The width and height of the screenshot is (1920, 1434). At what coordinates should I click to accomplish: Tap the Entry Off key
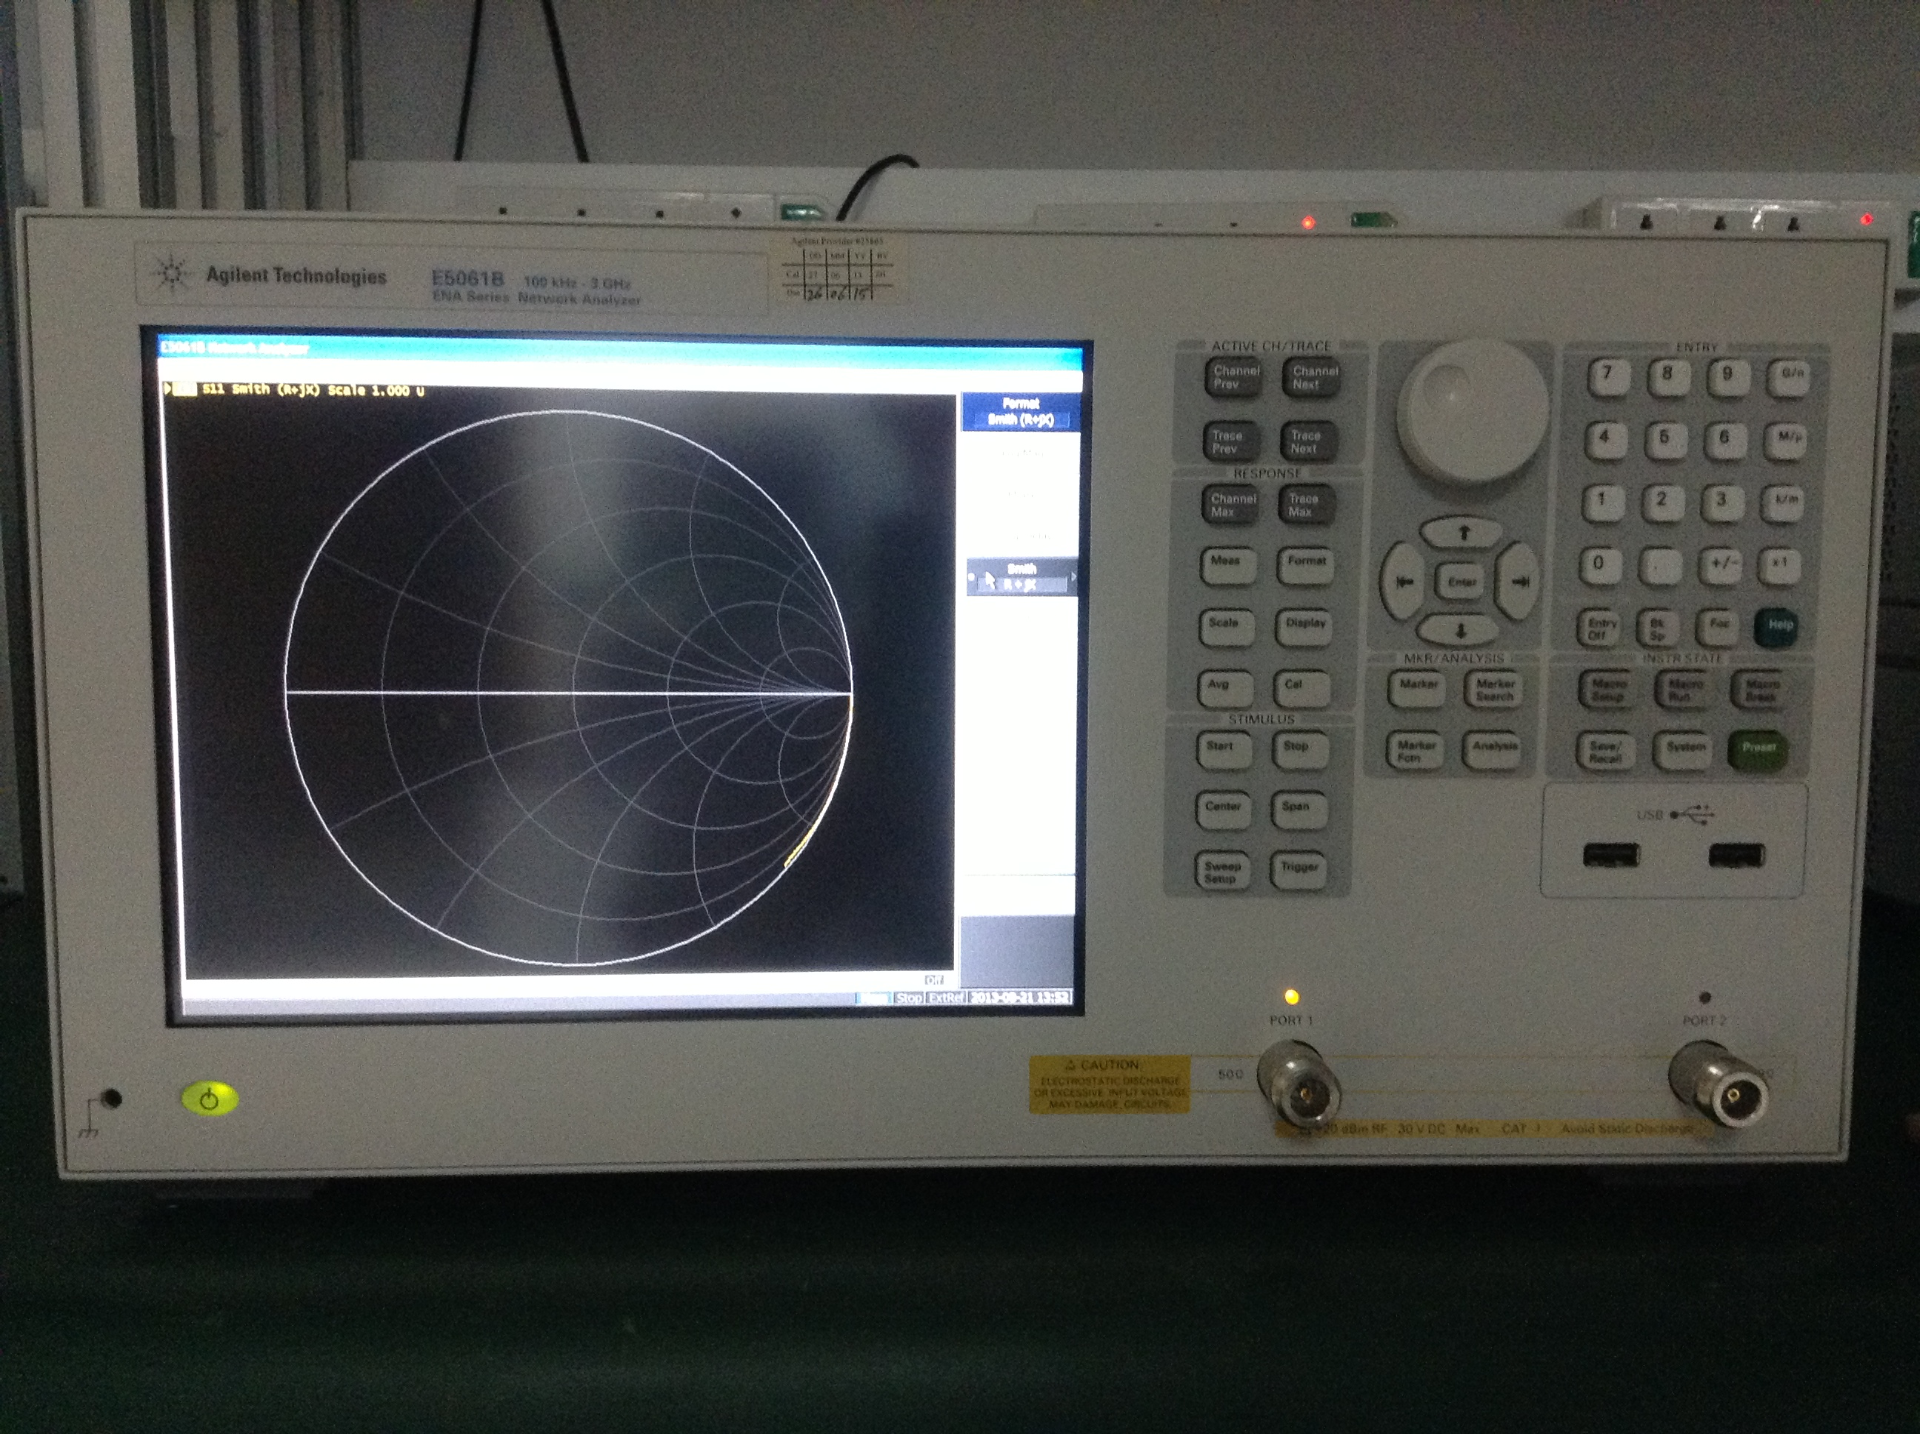point(1598,627)
